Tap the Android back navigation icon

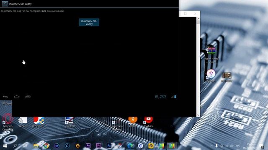pyautogui.click(x=5, y=97)
